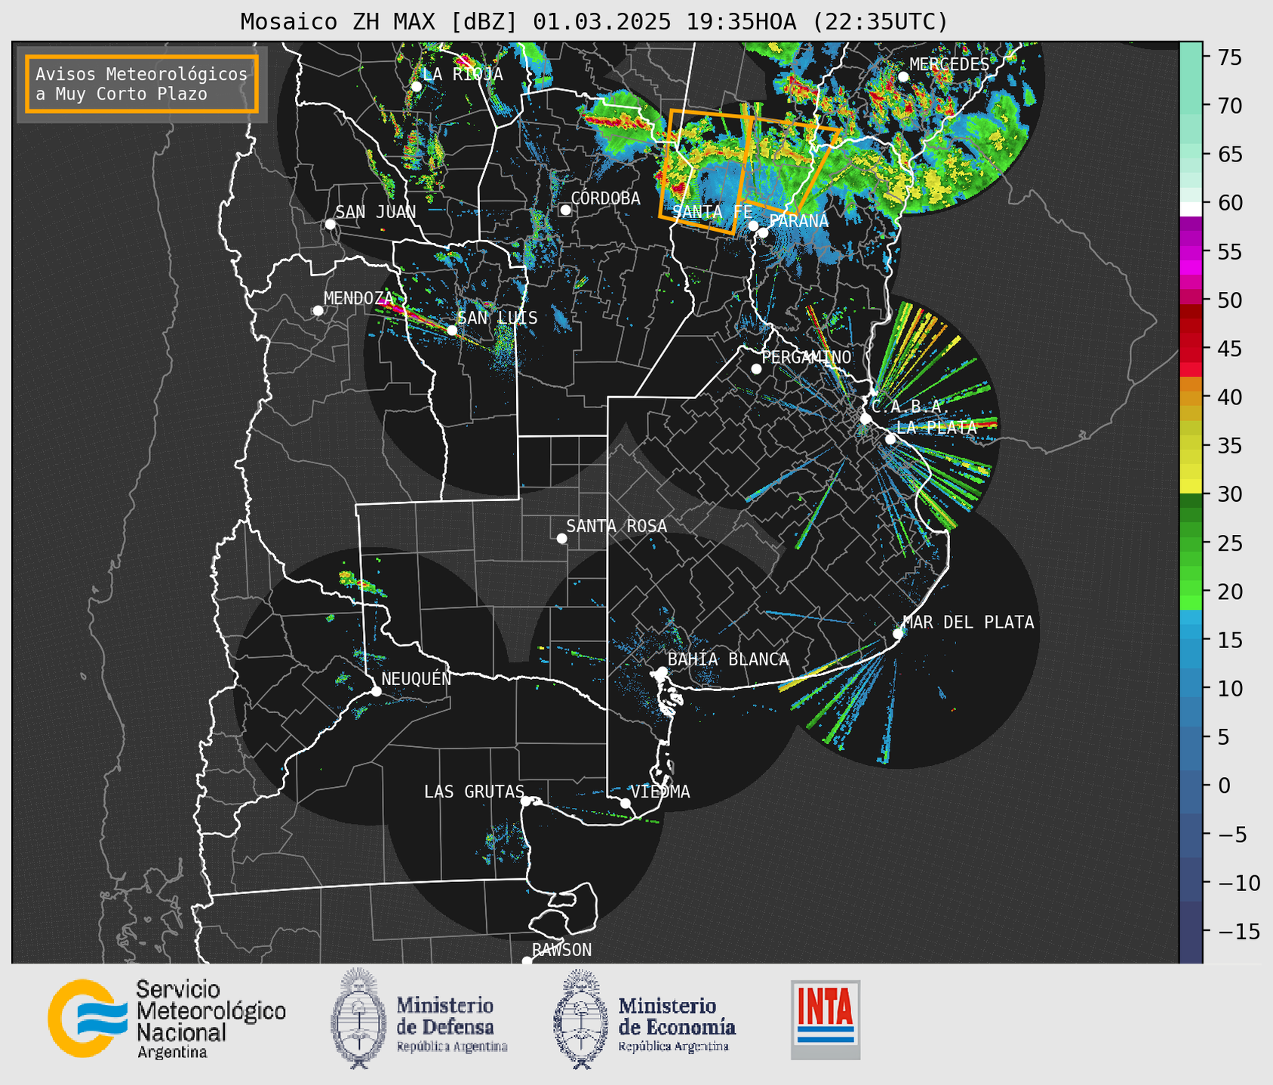Click the INTA logo
Viewport: 1273px width, 1085px height.
[826, 1019]
